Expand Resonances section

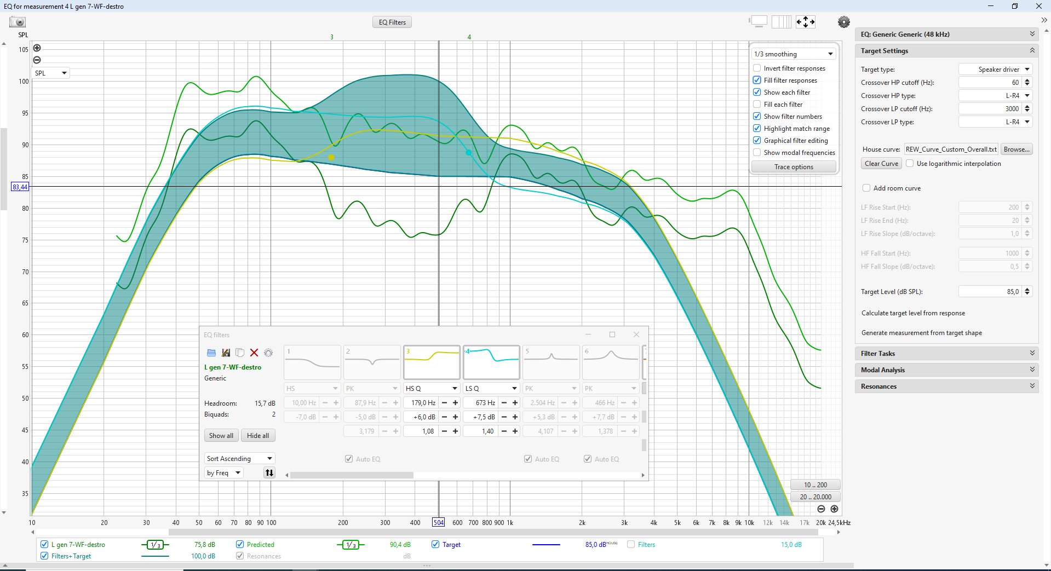946,386
